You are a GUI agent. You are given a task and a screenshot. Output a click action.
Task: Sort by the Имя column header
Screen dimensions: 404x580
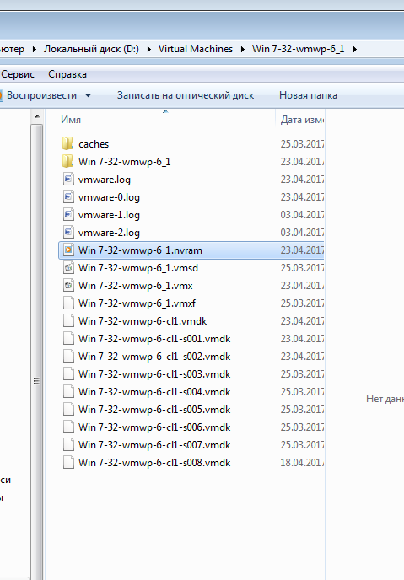click(71, 120)
